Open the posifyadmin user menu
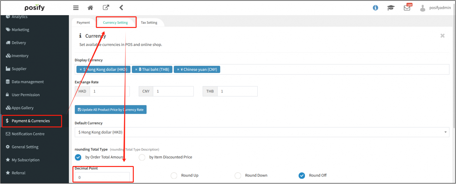Viewport: 456px width, 184px height. pos(435,8)
